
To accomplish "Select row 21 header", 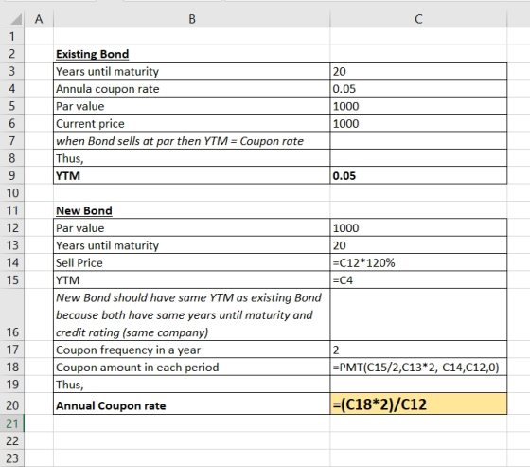I will pyautogui.click(x=12, y=423).
